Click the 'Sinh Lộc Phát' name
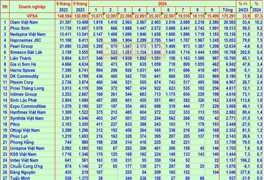Screen dimensions: 264x180 (23, 100)
